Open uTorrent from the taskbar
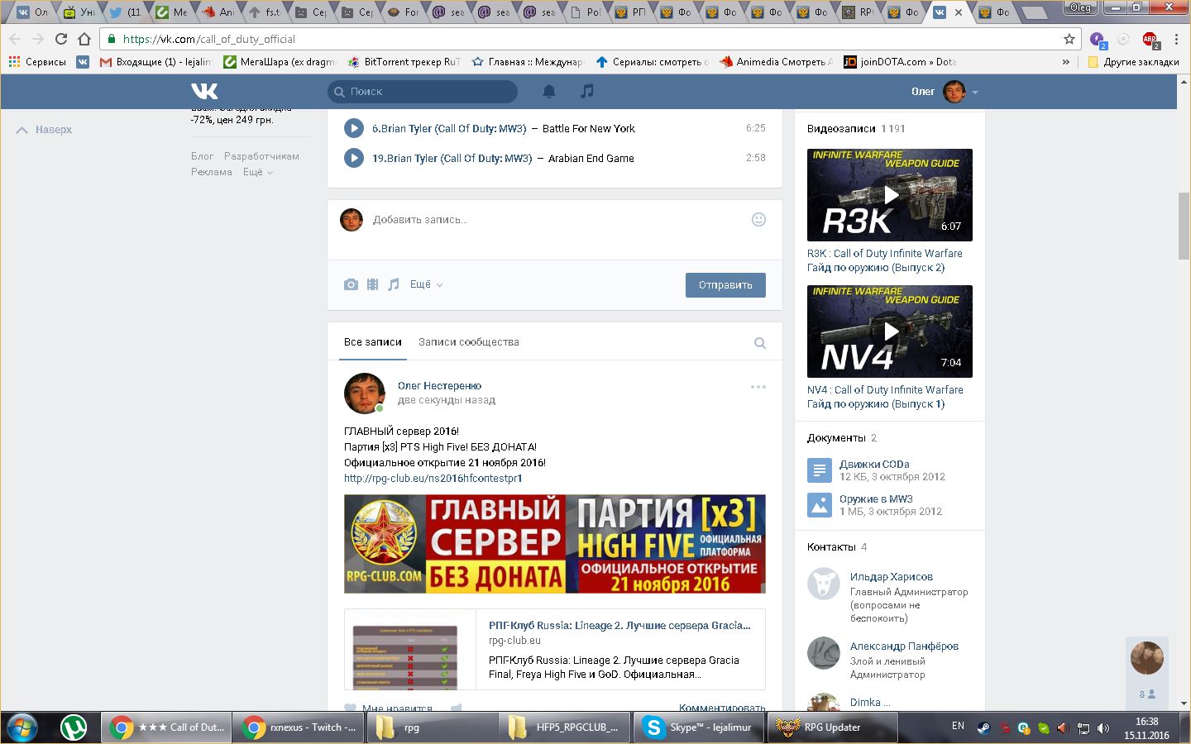 (x=74, y=727)
